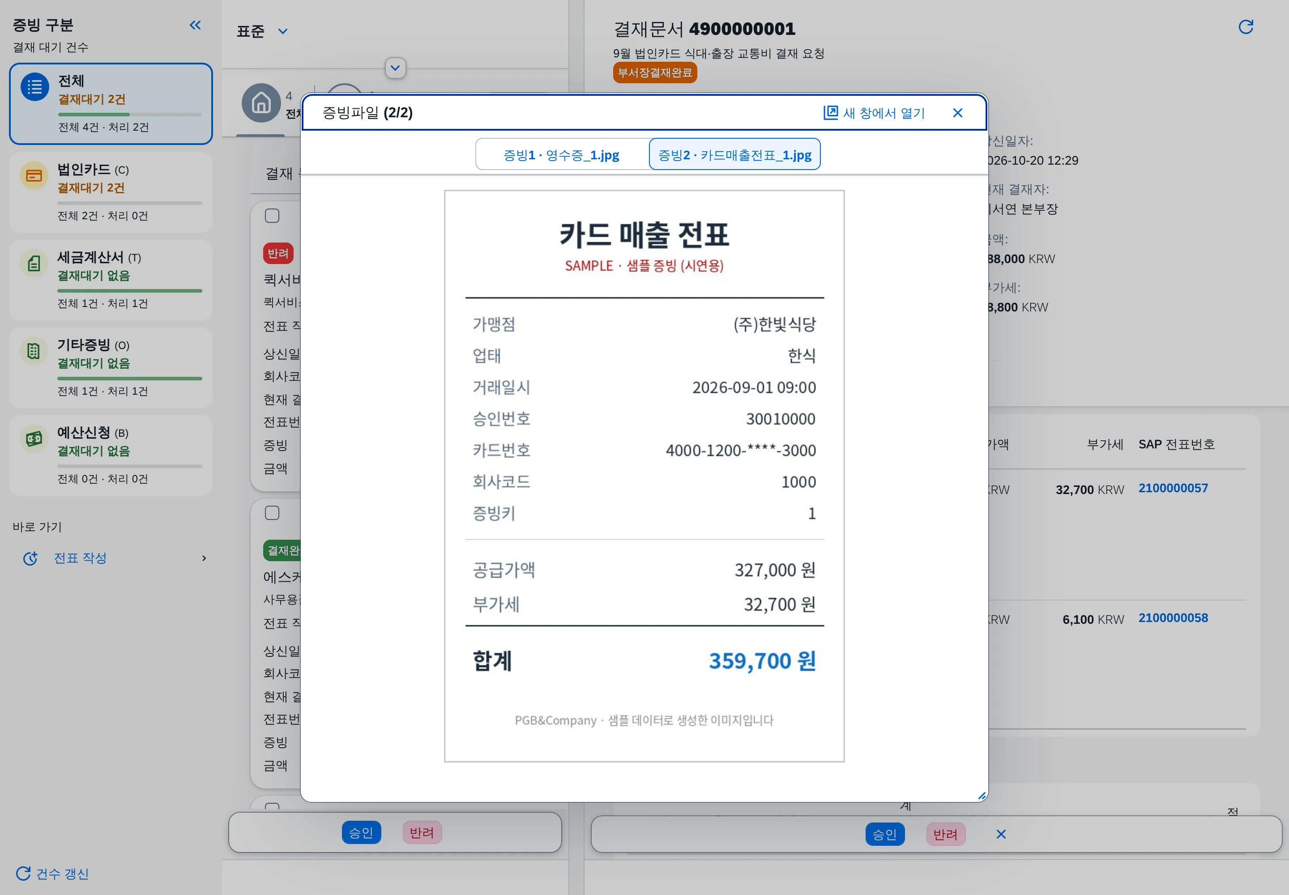Expand header with chevron-down button
Viewport: 1289px width, 895px height.
point(396,68)
